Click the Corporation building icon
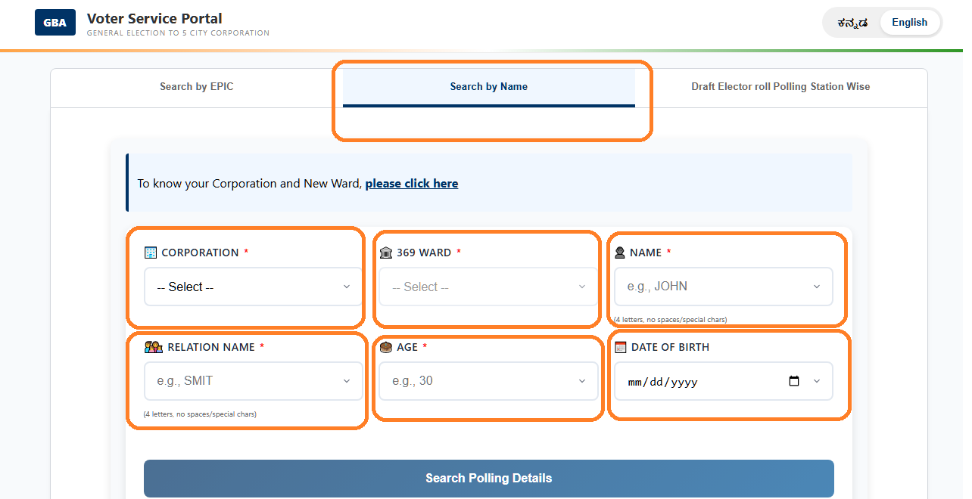 151,253
